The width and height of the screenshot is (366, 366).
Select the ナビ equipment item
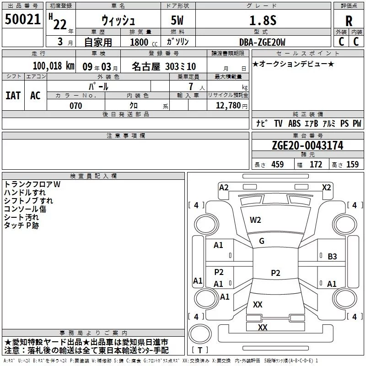(x=262, y=124)
